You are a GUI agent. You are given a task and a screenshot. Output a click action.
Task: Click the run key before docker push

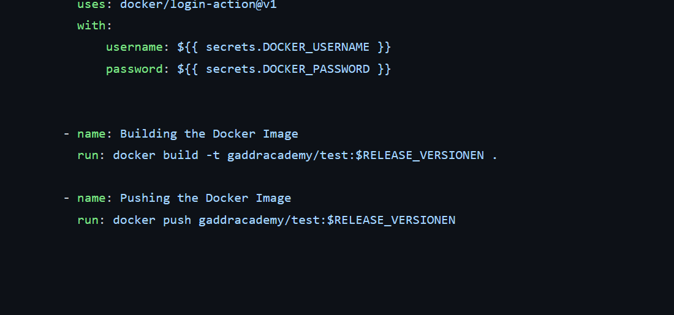coord(88,220)
